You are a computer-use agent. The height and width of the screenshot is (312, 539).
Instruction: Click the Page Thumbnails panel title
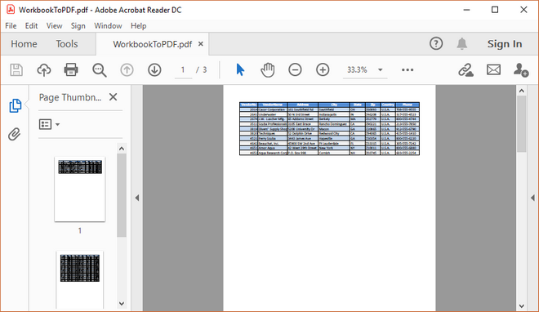click(70, 97)
